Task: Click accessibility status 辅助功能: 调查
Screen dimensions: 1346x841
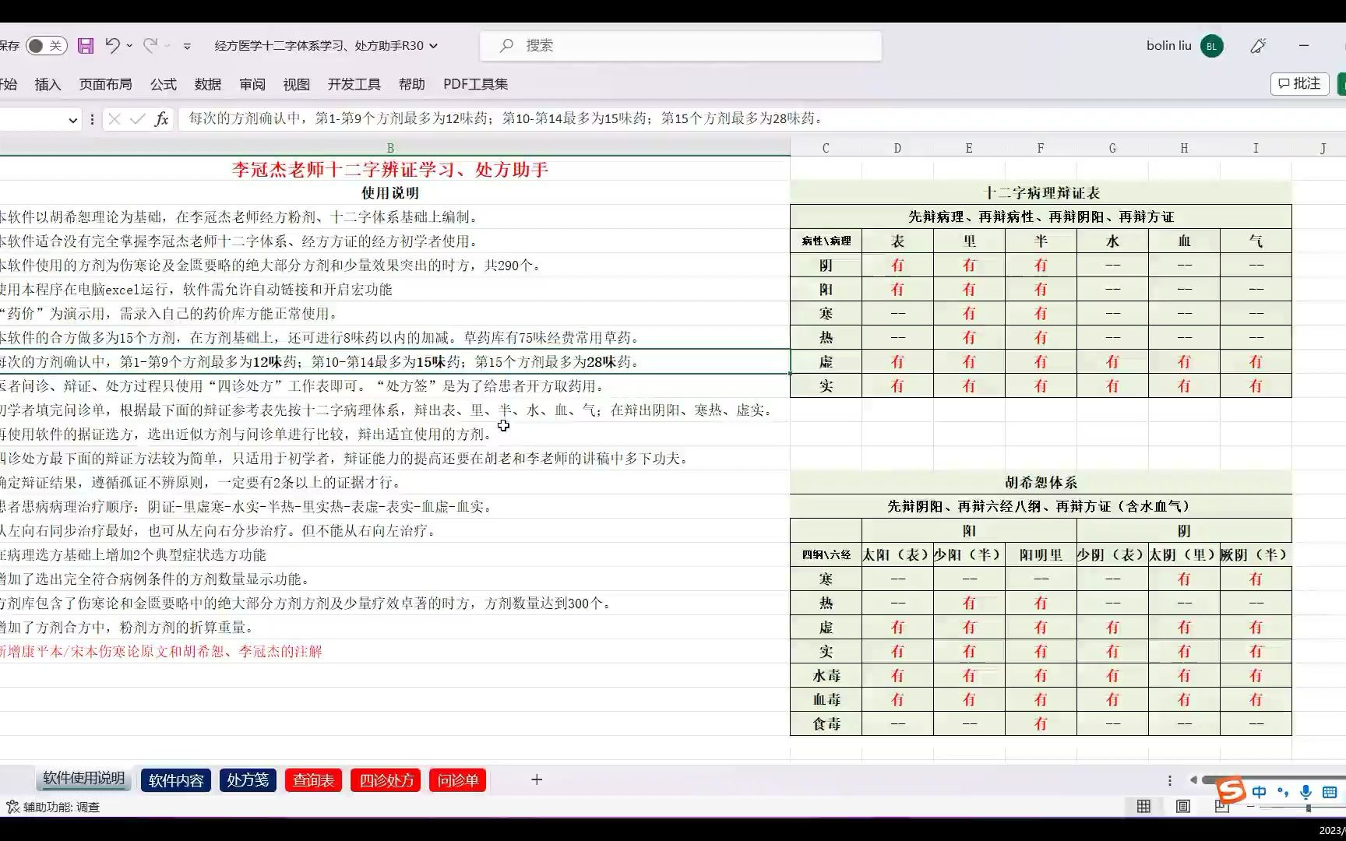Action: (x=53, y=807)
